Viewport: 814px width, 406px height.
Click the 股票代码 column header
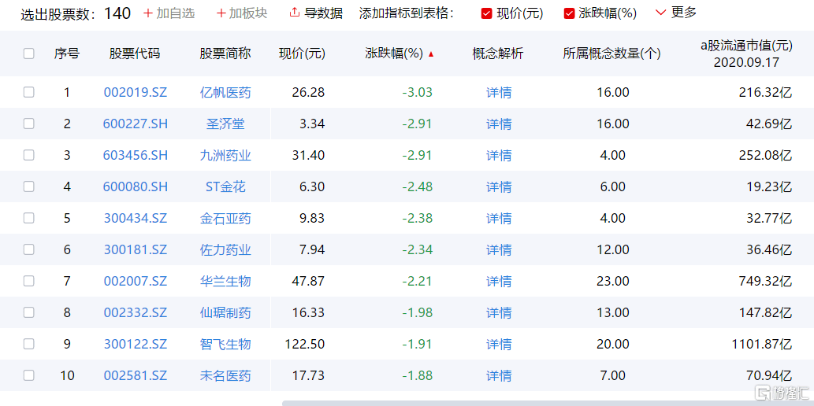(x=135, y=54)
